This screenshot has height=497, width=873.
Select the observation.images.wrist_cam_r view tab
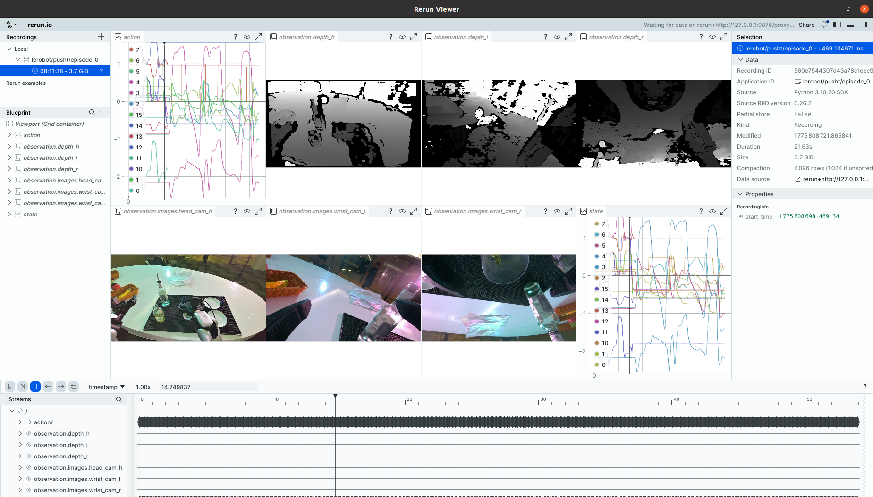(x=477, y=211)
